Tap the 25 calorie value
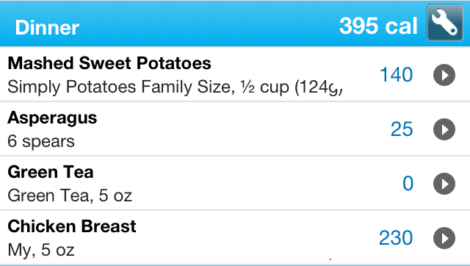 [x=402, y=129]
